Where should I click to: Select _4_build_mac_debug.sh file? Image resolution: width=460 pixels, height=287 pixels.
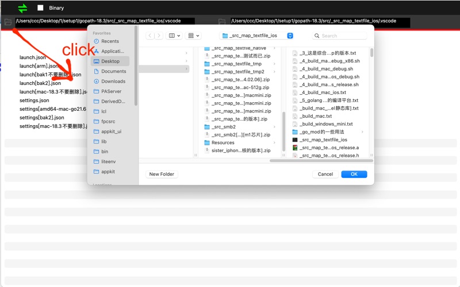(x=326, y=69)
